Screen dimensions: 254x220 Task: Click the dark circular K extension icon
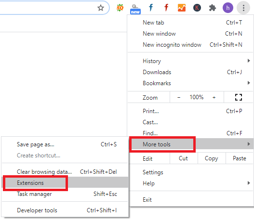point(197,8)
